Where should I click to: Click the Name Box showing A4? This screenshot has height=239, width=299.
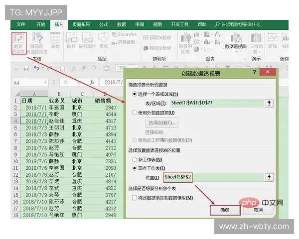click(x=30, y=83)
